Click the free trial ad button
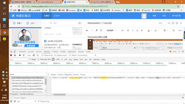The image size is (185, 104). (x=31, y=46)
